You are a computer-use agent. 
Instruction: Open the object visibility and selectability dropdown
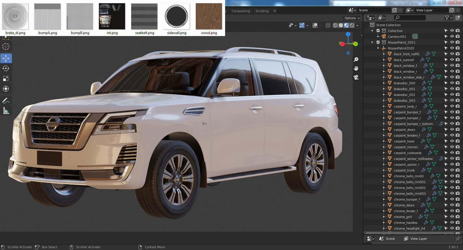pyautogui.click(x=292, y=25)
